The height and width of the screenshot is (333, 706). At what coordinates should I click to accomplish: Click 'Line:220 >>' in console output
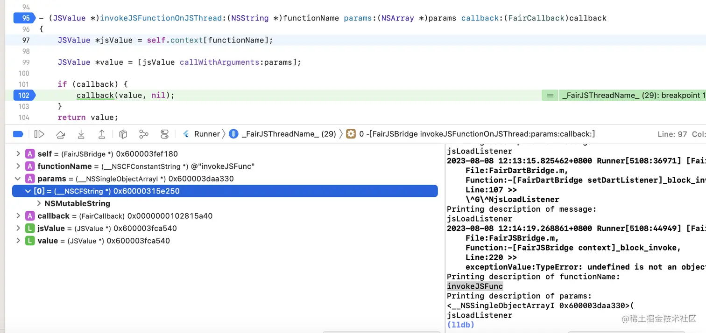[x=491, y=257]
